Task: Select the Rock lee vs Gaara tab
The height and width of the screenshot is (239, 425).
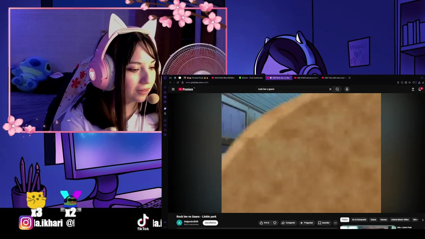Action: pos(279,78)
